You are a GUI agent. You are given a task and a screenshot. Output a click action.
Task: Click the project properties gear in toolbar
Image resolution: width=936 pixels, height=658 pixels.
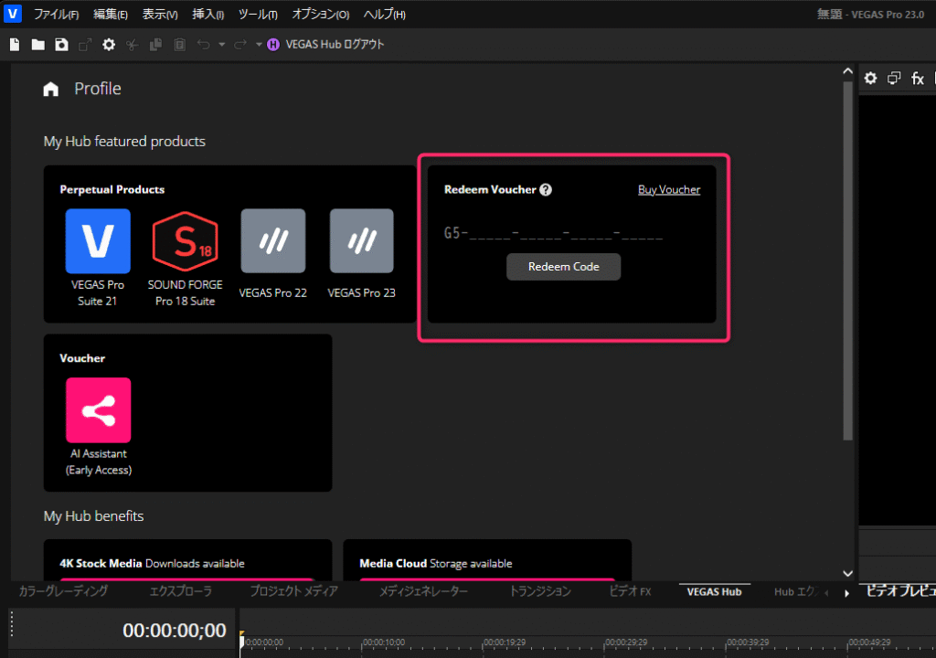tap(109, 44)
